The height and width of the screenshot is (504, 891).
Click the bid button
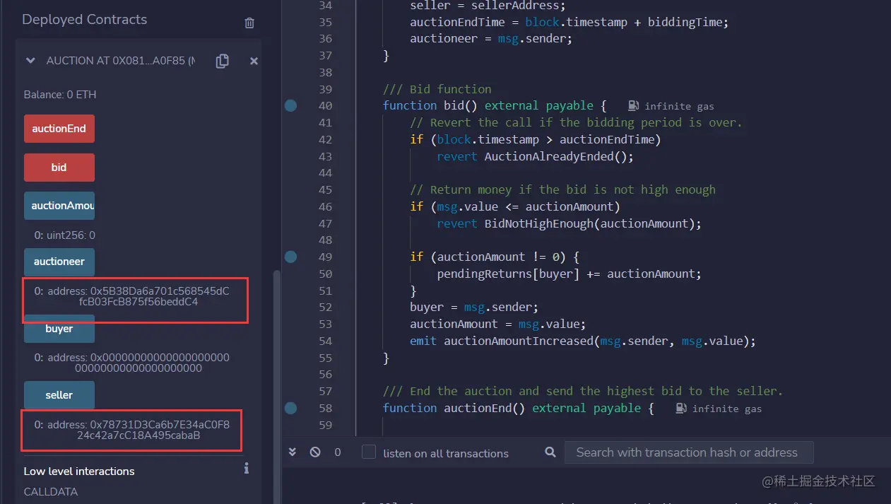pyautogui.click(x=59, y=168)
